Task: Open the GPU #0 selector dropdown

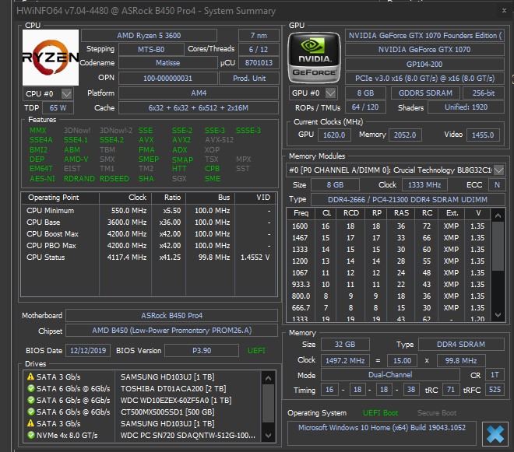Action: [331, 93]
